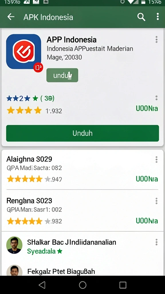Open the Rengana S023 list item
This screenshot has height=294, width=165.
click(x=82, y=211)
